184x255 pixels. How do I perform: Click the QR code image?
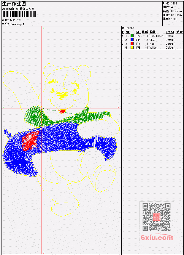[157, 217]
